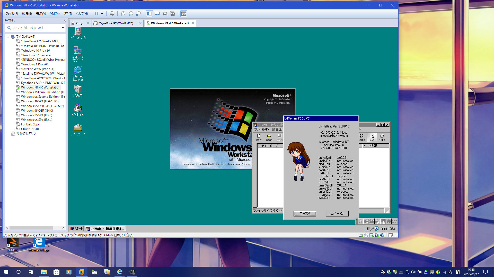Click the Cortana search circle icon
Image resolution: width=494 pixels, height=277 pixels.
pyautogui.click(x=19, y=272)
